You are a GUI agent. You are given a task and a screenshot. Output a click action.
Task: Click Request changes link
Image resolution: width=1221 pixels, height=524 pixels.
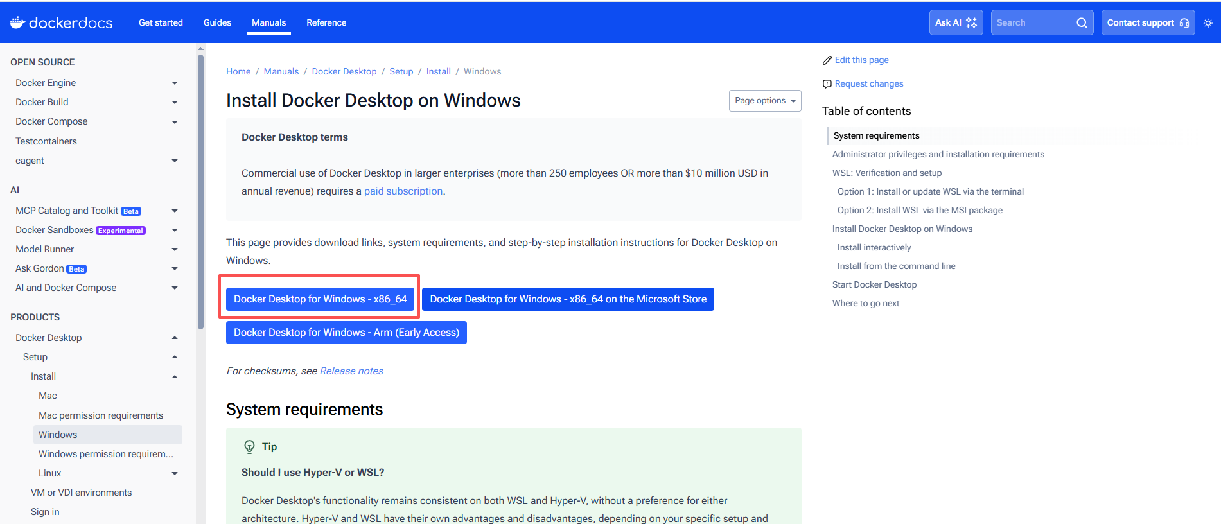point(869,83)
